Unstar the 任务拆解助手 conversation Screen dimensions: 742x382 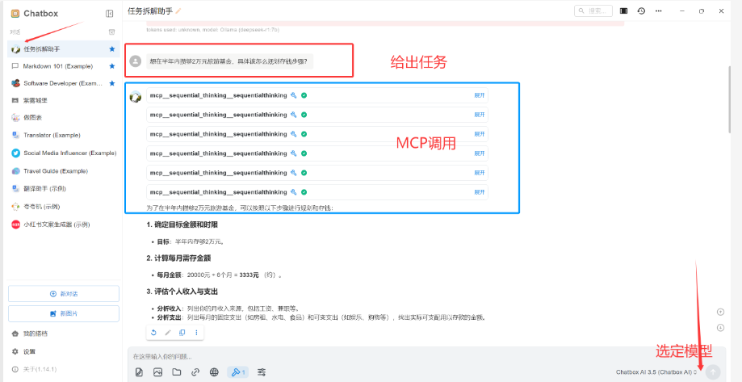(x=112, y=48)
